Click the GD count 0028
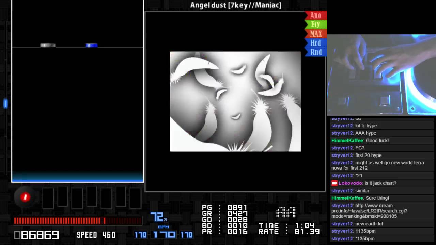 coord(237,219)
